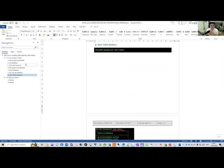Go to the 'Restore' heading

point(11,83)
